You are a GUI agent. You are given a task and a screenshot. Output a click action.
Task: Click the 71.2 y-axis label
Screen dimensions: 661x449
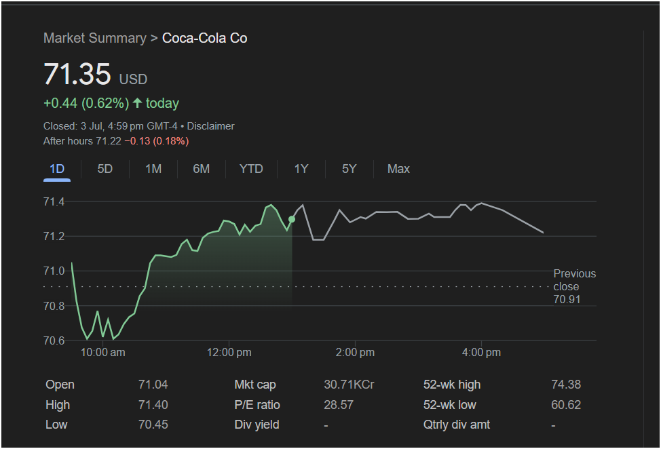pyautogui.click(x=54, y=236)
